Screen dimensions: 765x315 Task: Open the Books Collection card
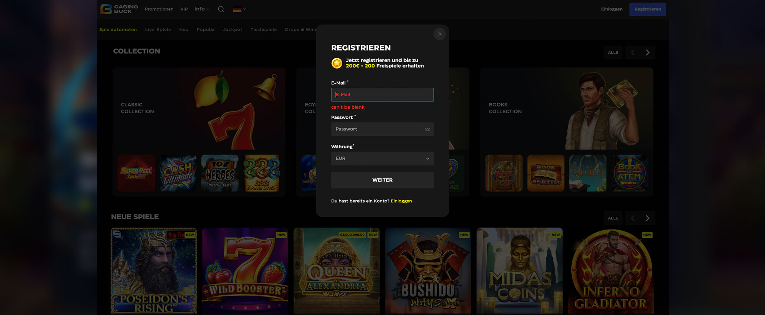click(x=567, y=108)
